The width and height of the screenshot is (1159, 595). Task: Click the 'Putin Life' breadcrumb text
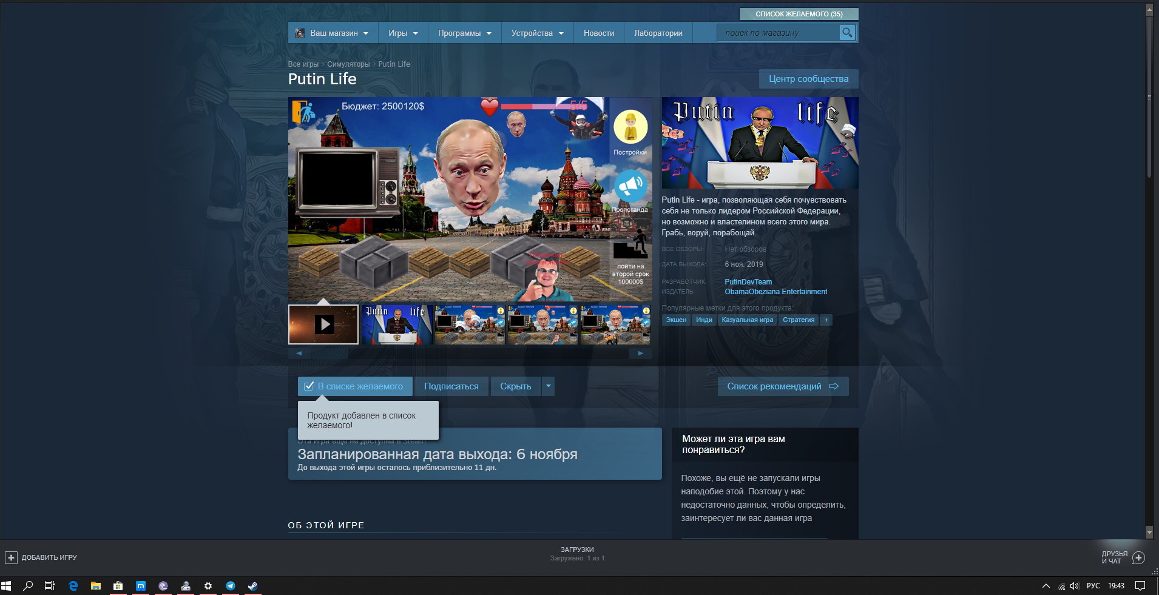(x=394, y=64)
